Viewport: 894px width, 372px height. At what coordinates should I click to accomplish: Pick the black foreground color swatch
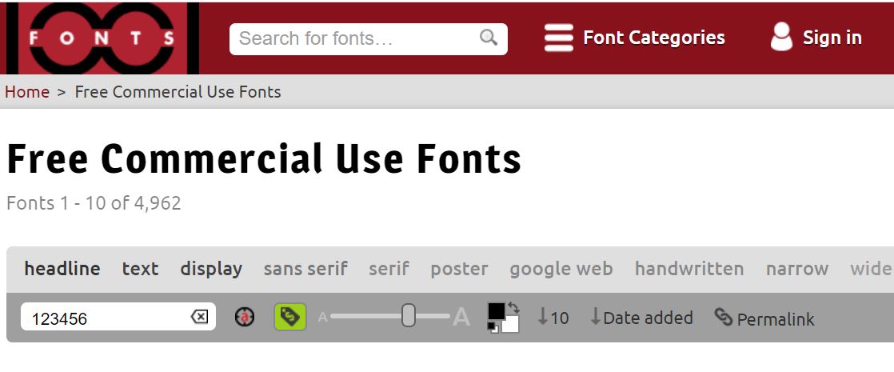coord(497,311)
